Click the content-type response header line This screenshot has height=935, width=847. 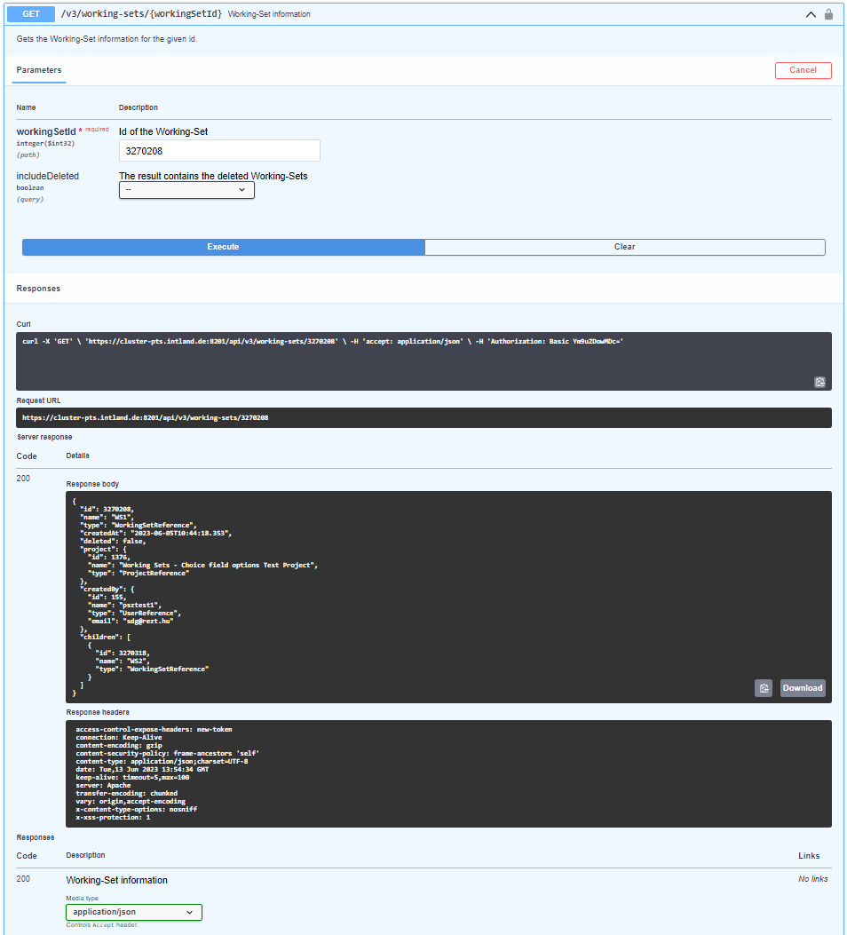162,762
